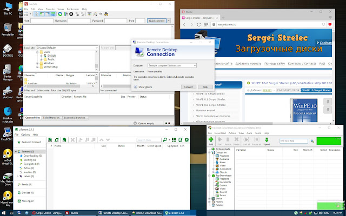This screenshot has width=346, height=216.
Task: Click the FileZilla Host input field
Action: [42, 21]
